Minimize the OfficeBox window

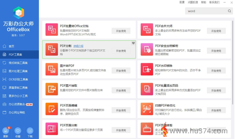tap(224, 2)
